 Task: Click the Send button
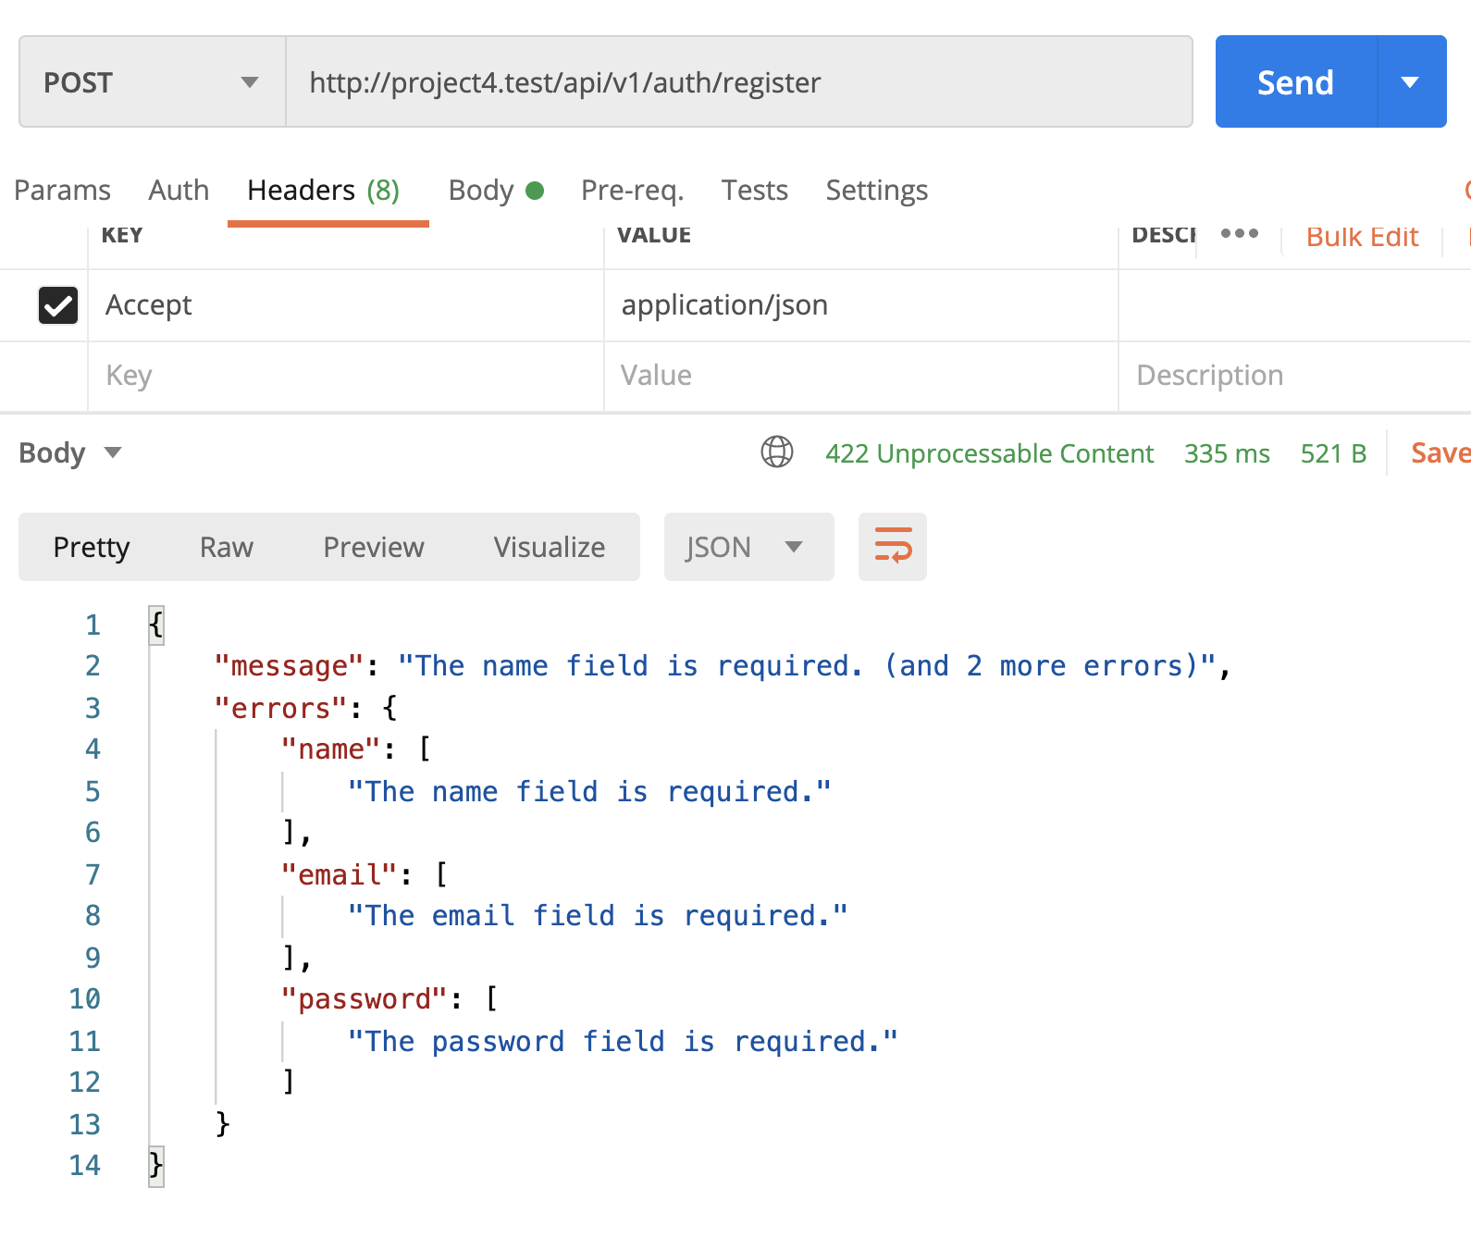coord(1295,82)
